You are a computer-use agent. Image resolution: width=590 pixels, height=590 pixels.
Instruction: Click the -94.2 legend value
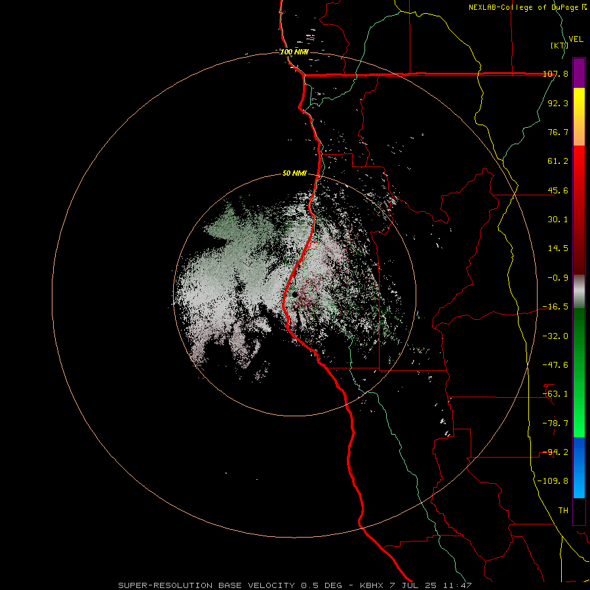(555, 452)
